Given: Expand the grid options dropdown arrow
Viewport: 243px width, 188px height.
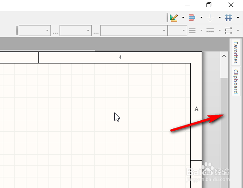Looking at the screenshot, I should 238,18.
